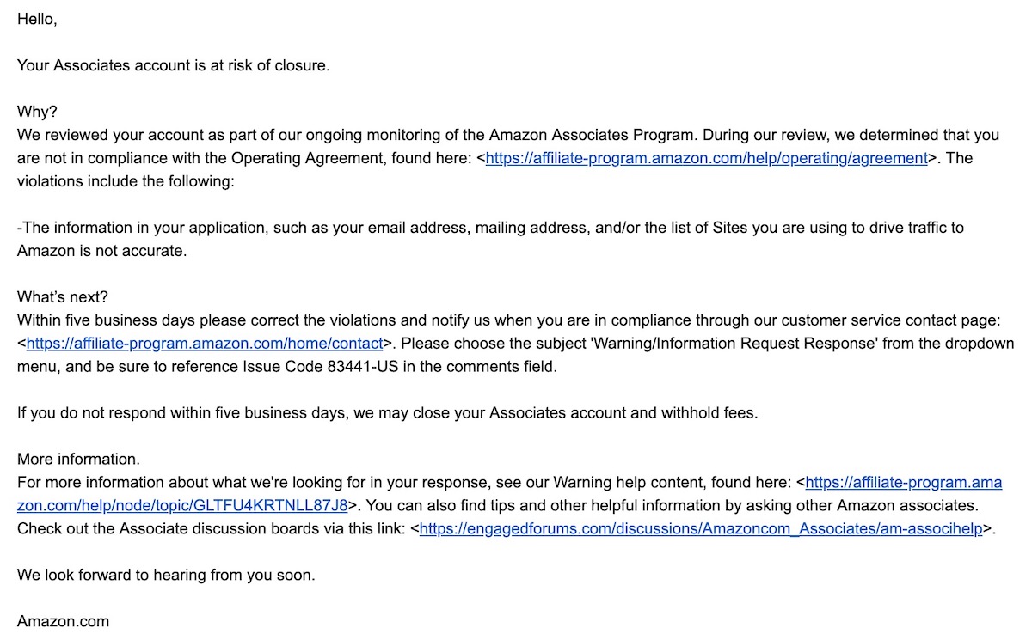
Task: Click the wrapped 'zon.com/help/node/topic' link portion
Action: pos(182,506)
